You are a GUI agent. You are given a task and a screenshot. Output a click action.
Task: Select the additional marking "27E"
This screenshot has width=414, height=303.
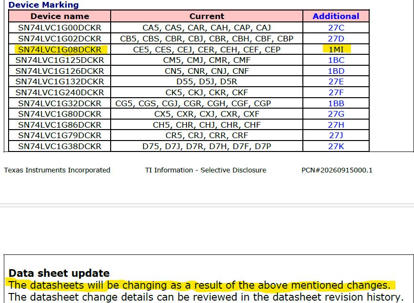click(x=336, y=82)
